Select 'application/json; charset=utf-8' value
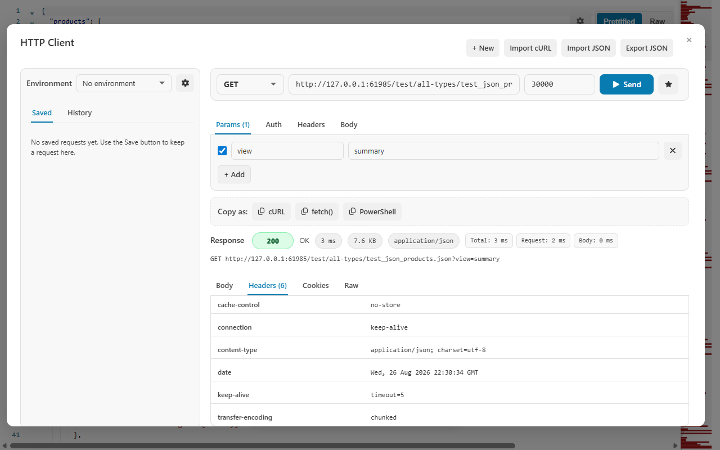Screen dimensions: 720x450 tap(428, 350)
